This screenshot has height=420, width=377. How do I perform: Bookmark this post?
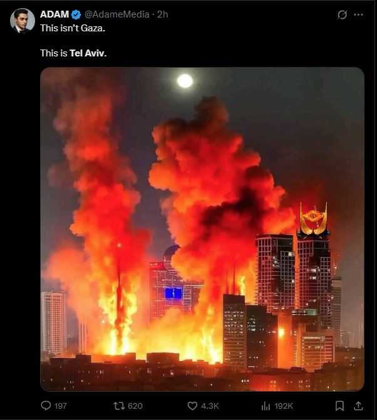(339, 406)
